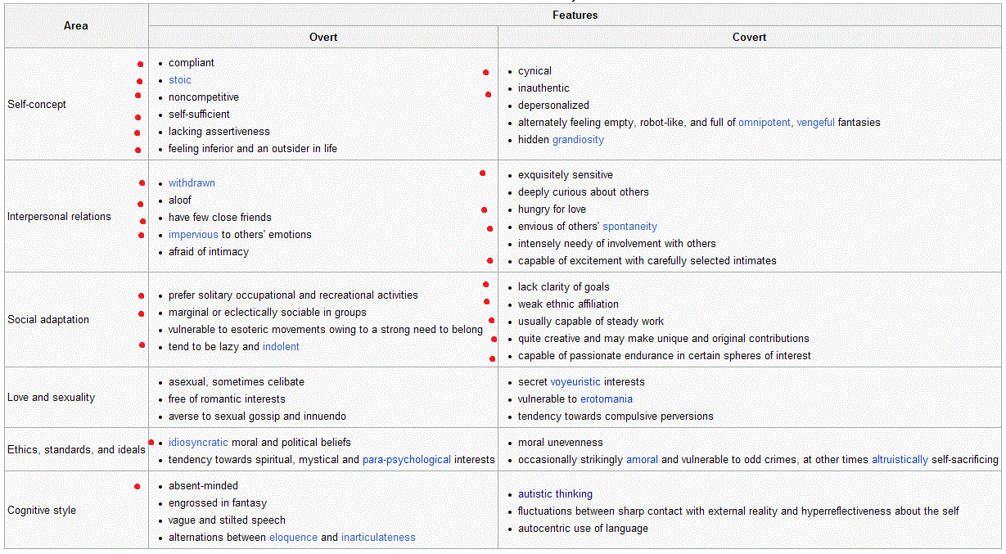Click the 'self-sufficient' list item

tap(199, 115)
